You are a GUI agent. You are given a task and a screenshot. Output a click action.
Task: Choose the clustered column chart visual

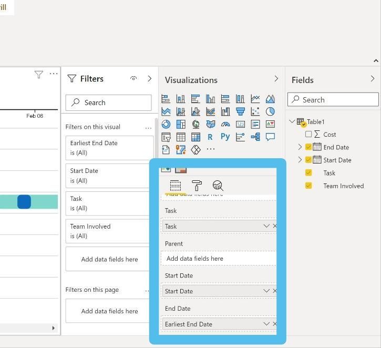coord(210,99)
